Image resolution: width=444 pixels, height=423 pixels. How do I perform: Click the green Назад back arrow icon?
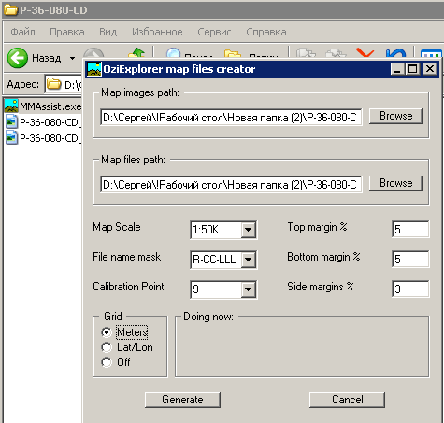(x=18, y=58)
